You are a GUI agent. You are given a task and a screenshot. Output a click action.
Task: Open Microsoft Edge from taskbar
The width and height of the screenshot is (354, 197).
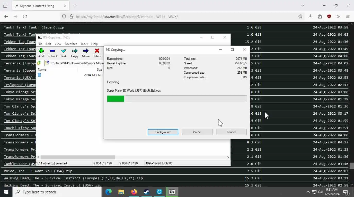[109, 192]
